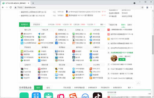This screenshot has height=98, width=154.
Task: Click the QQ Music icon
Action: click(x=39, y=51)
